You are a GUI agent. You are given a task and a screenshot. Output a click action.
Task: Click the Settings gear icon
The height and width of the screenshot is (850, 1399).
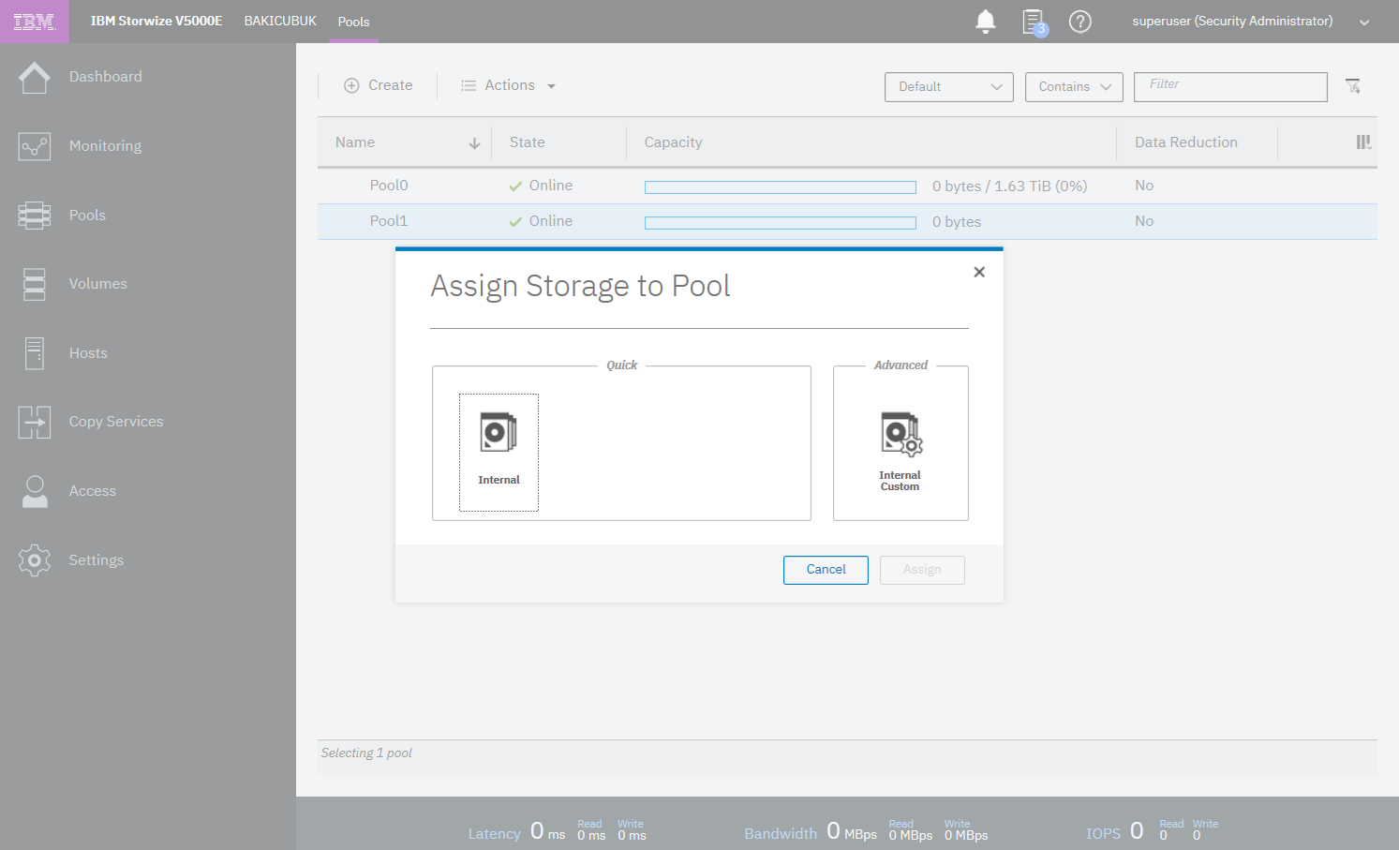[x=35, y=560]
